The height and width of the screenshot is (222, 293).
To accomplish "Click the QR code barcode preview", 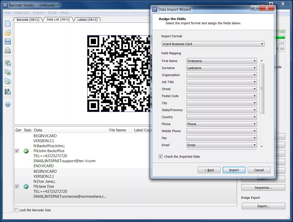I will tap(119, 74).
